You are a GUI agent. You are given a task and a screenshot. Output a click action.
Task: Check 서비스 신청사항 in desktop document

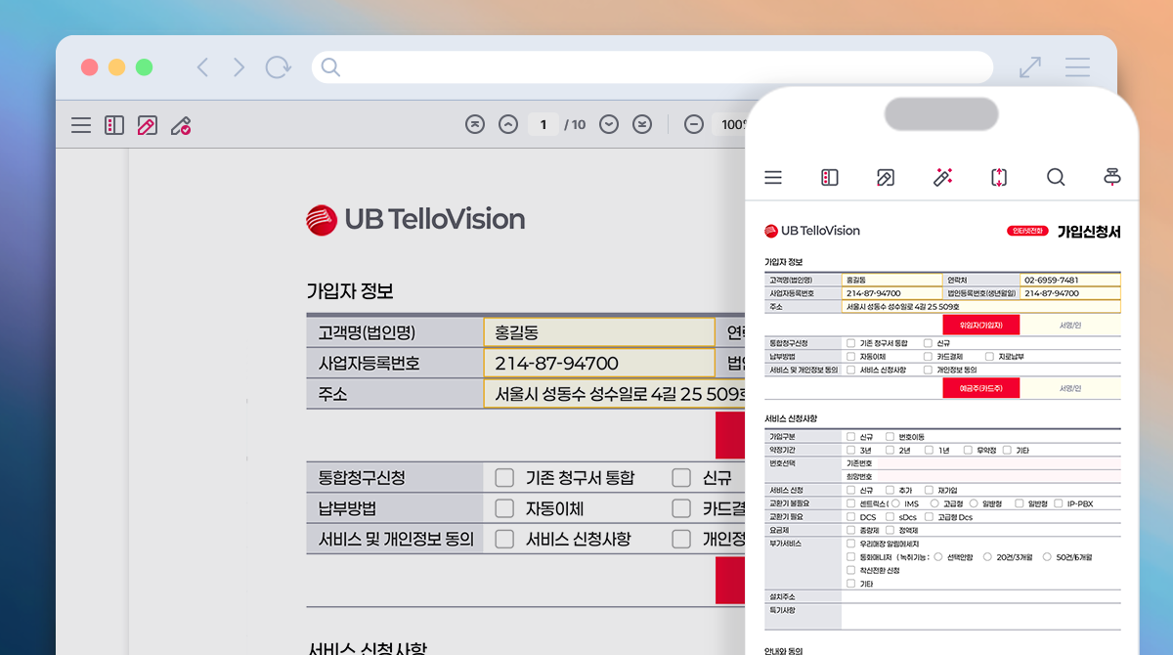pos(504,539)
